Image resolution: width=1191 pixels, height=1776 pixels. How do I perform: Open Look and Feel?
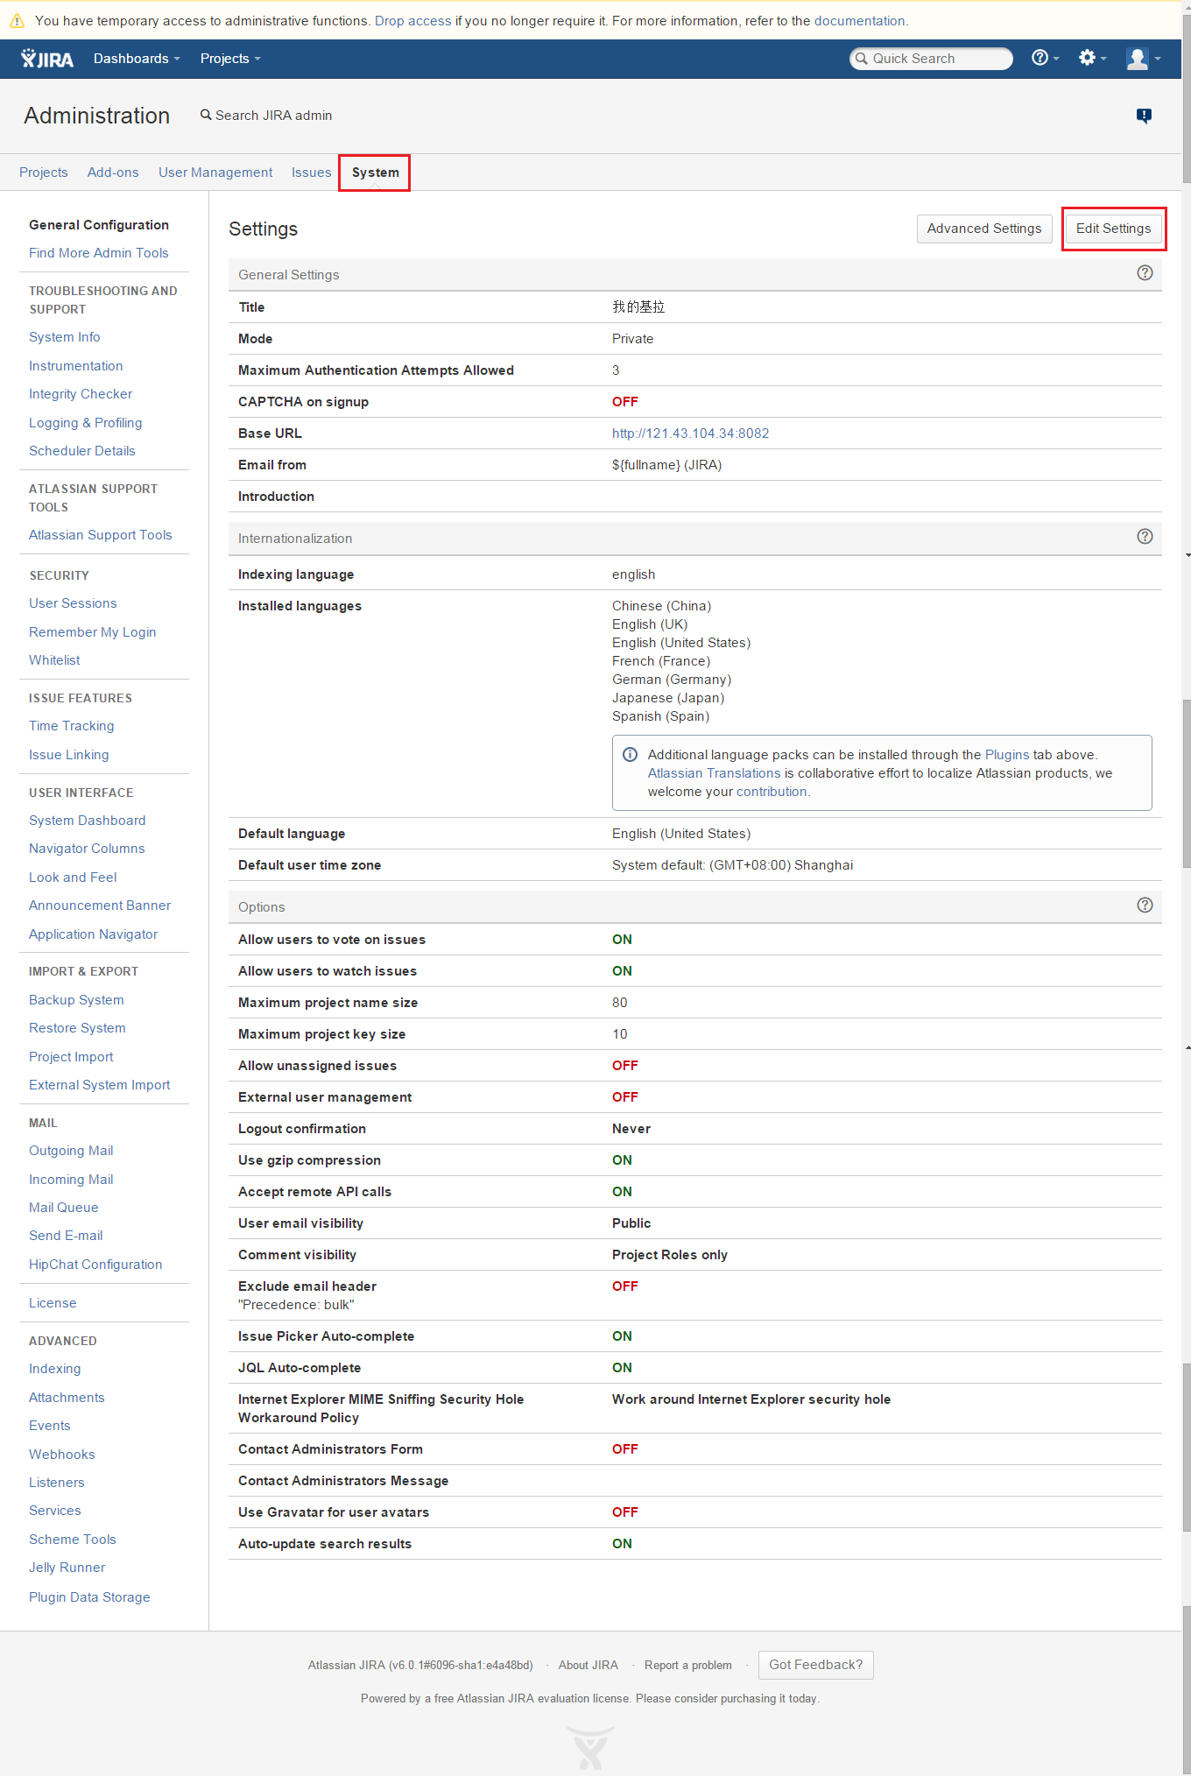(x=73, y=877)
